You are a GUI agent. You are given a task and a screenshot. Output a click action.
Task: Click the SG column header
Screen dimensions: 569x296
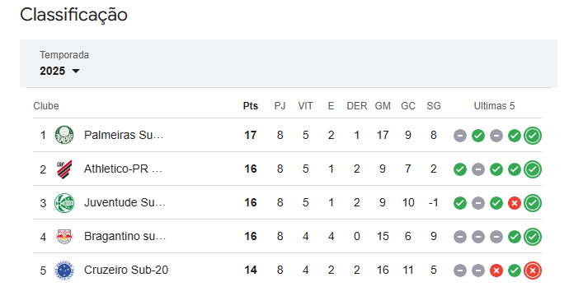click(433, 106)
